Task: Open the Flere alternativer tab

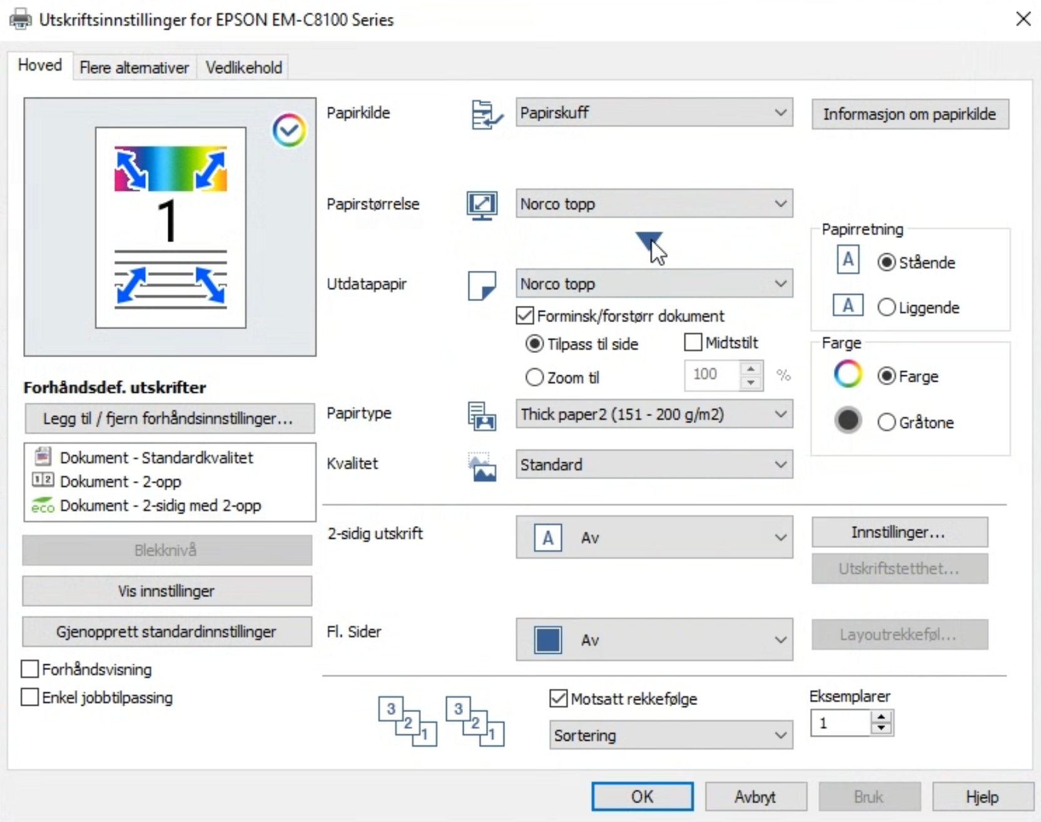Action: point(135,68)
